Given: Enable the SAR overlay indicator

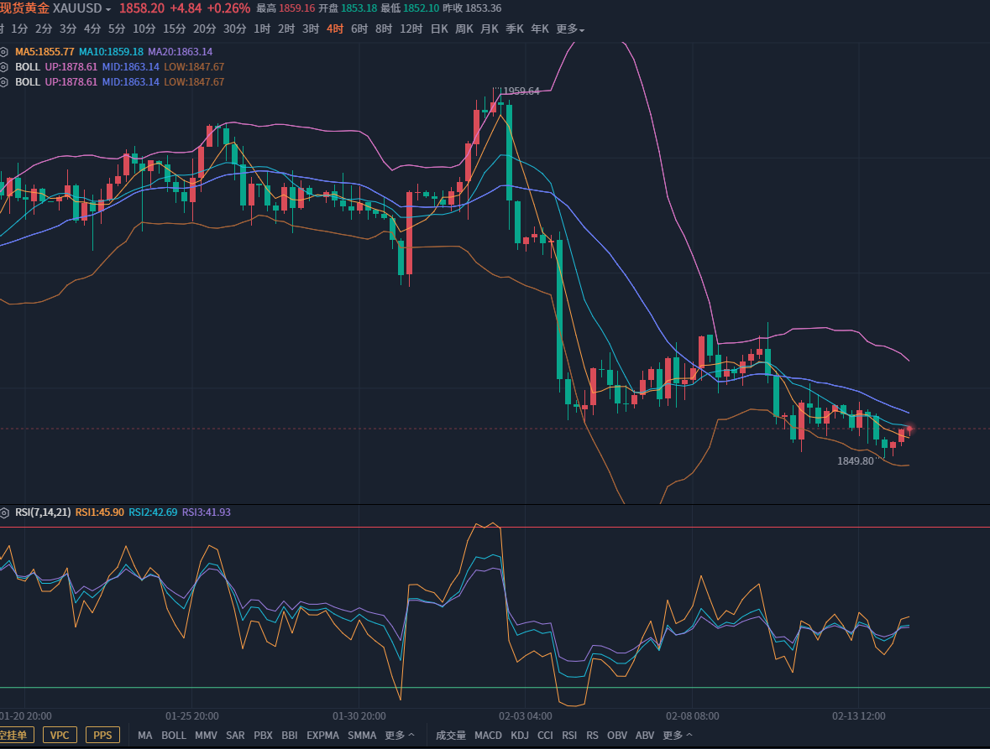Looking at the screenshot, I should 235,736.
